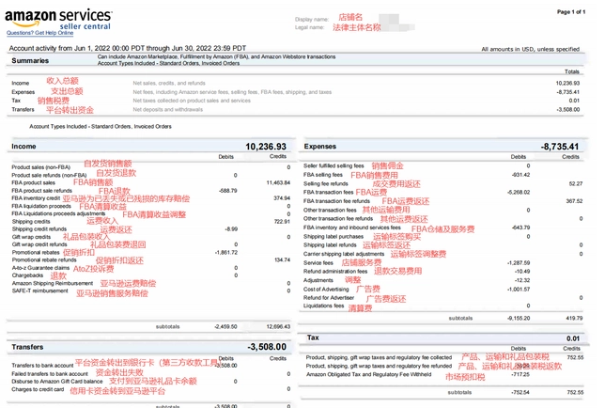Click the Shipping credit refunds value -8.99

(231, 229)
